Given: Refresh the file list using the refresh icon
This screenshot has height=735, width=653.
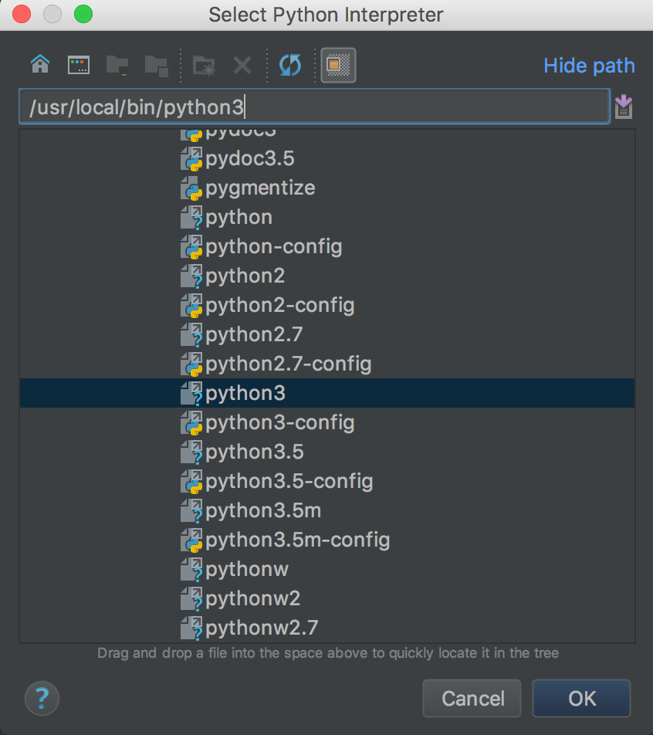Looking at the screenshot, I should click(x=289, y=65).
